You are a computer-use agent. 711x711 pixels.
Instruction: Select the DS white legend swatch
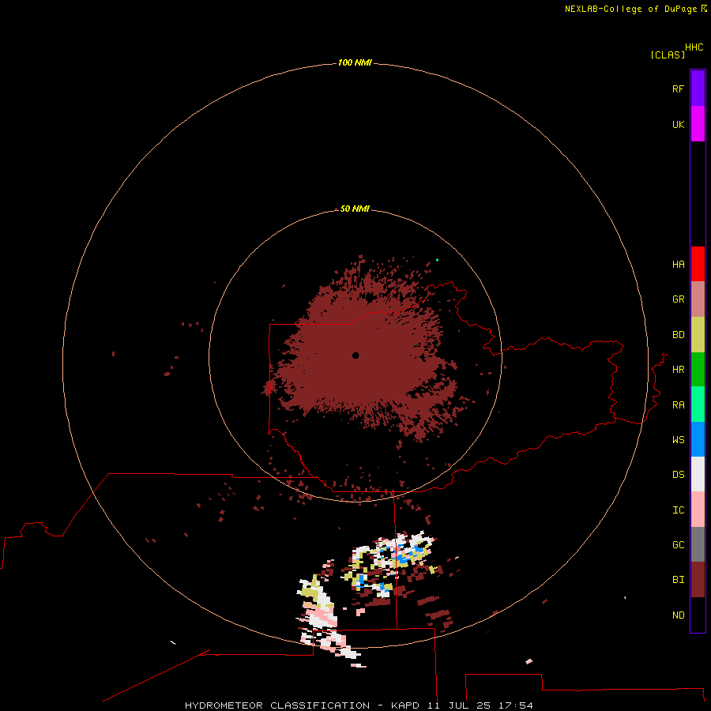point(698,474)
